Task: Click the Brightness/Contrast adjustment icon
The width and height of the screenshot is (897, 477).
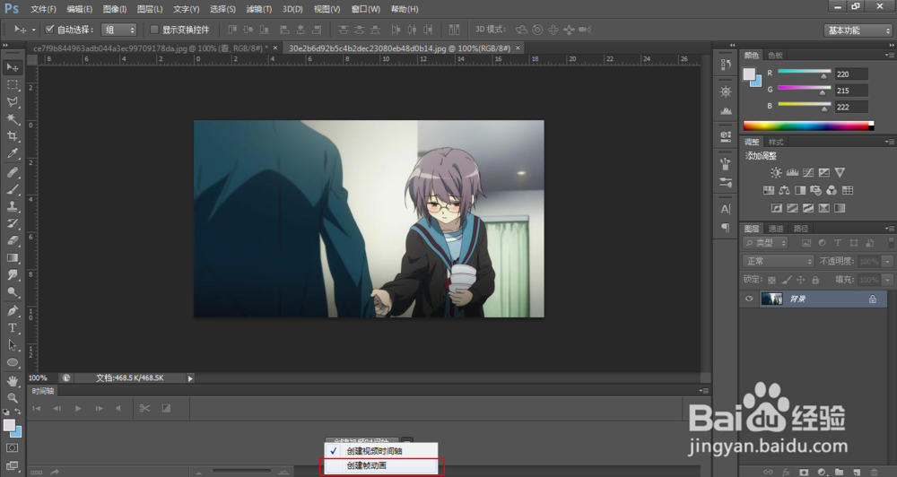Action: [x=776, y=172]
